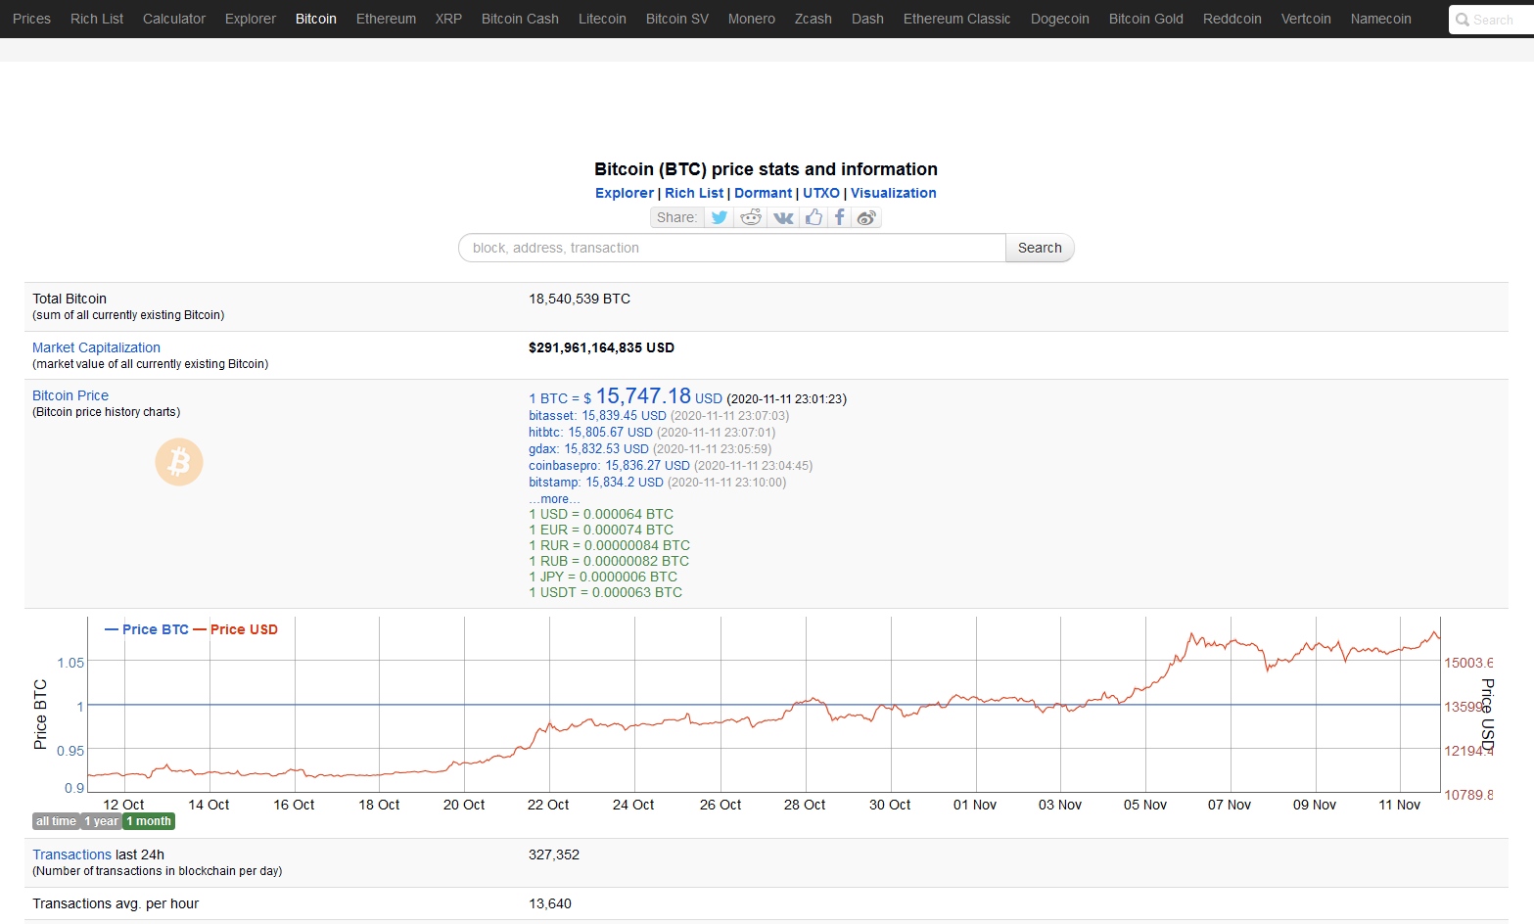Open the Rich List link under title
The height and width of the screenshot is (924, 1534).
coord(694,193)
